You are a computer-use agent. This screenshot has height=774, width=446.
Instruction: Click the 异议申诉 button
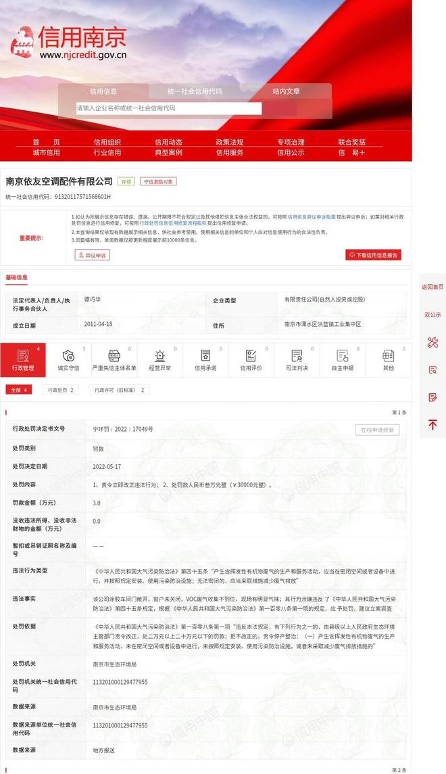point(92,254)
